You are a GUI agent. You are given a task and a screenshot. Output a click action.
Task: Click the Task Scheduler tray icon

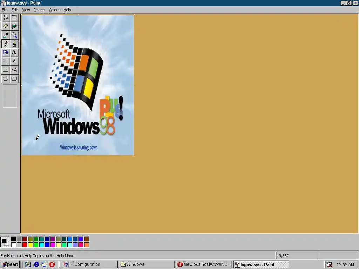tap(329, 264)
